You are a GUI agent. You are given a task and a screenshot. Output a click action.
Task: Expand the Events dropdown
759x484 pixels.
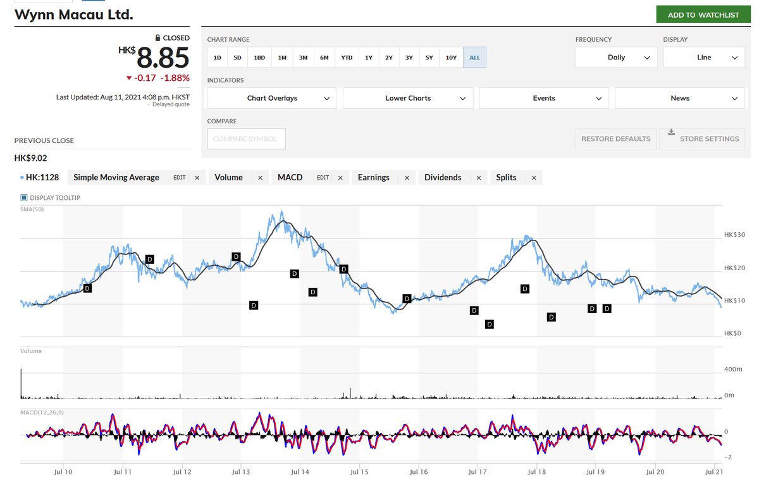pyautogui.click(x=544, y=98)
